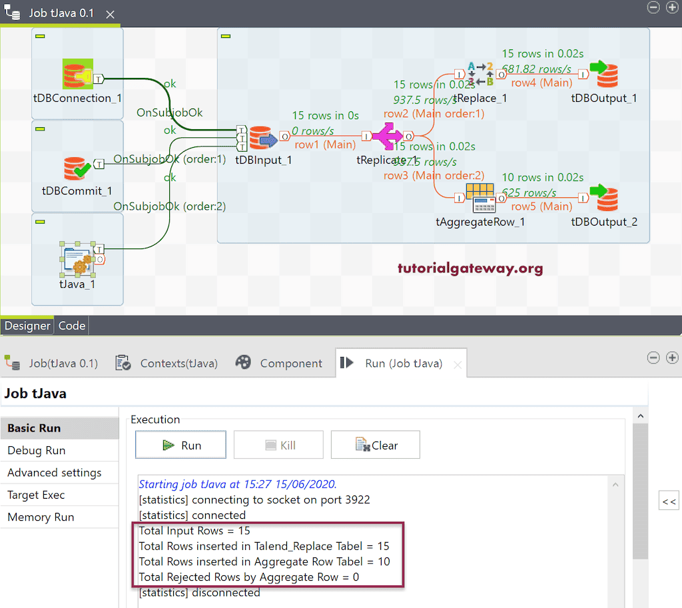Collapse the subjob containing tDBInput_1
682x608 pixels.
point(226,35)
